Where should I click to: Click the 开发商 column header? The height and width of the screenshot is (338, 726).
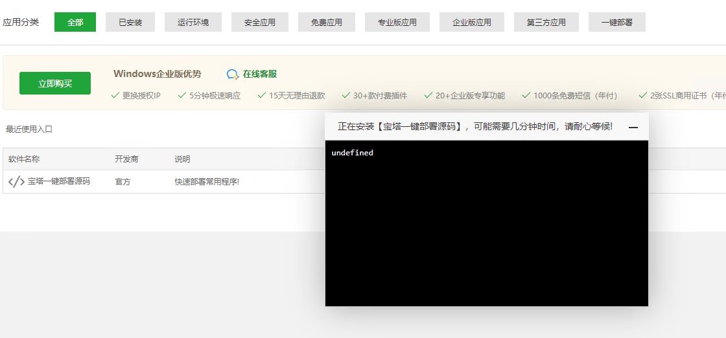(x=127, y=159)
